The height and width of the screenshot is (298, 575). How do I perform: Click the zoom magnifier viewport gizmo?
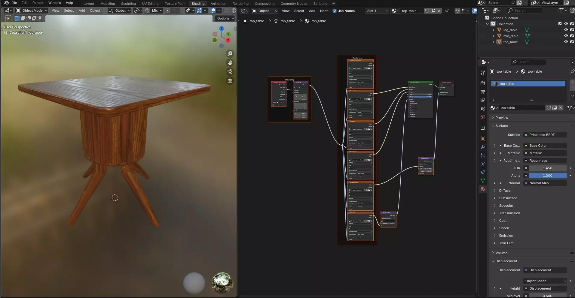click(230, 54)
